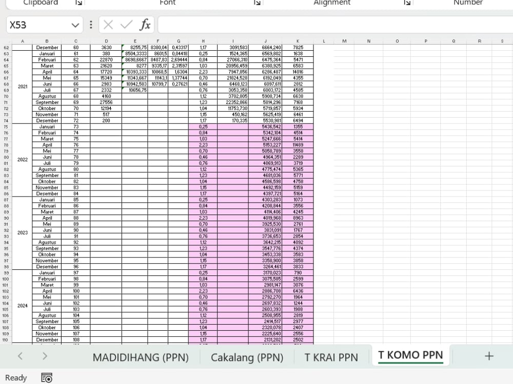Select column M header
513x384 pixels.
pos(344,41)
